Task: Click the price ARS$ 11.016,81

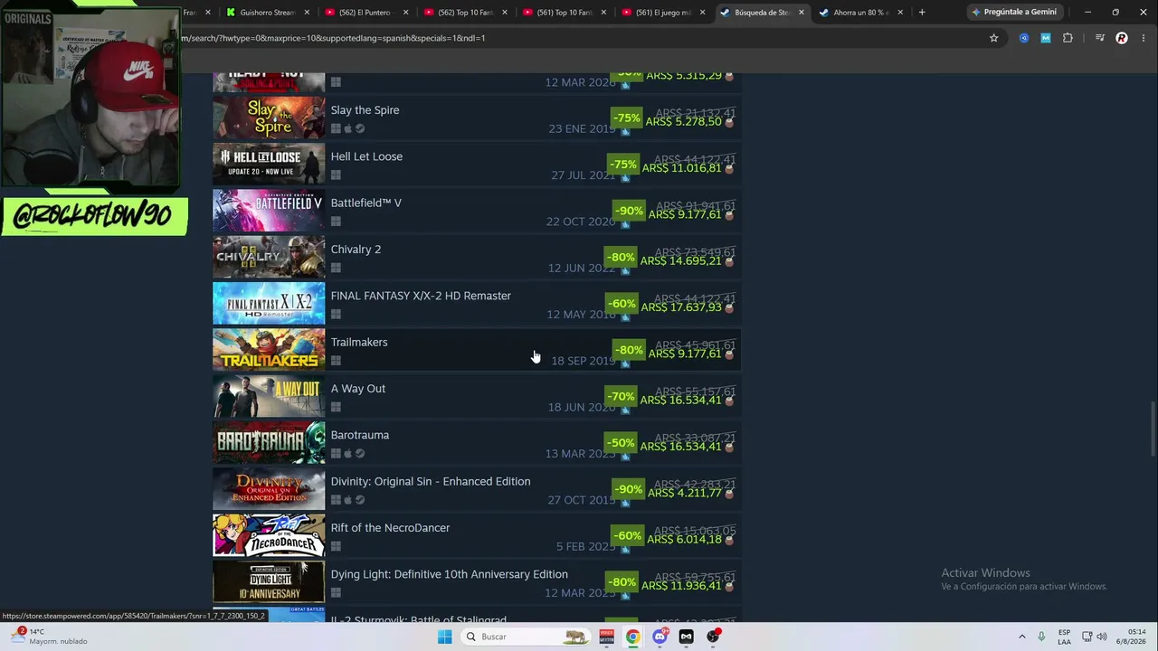Action: point(680,168)
